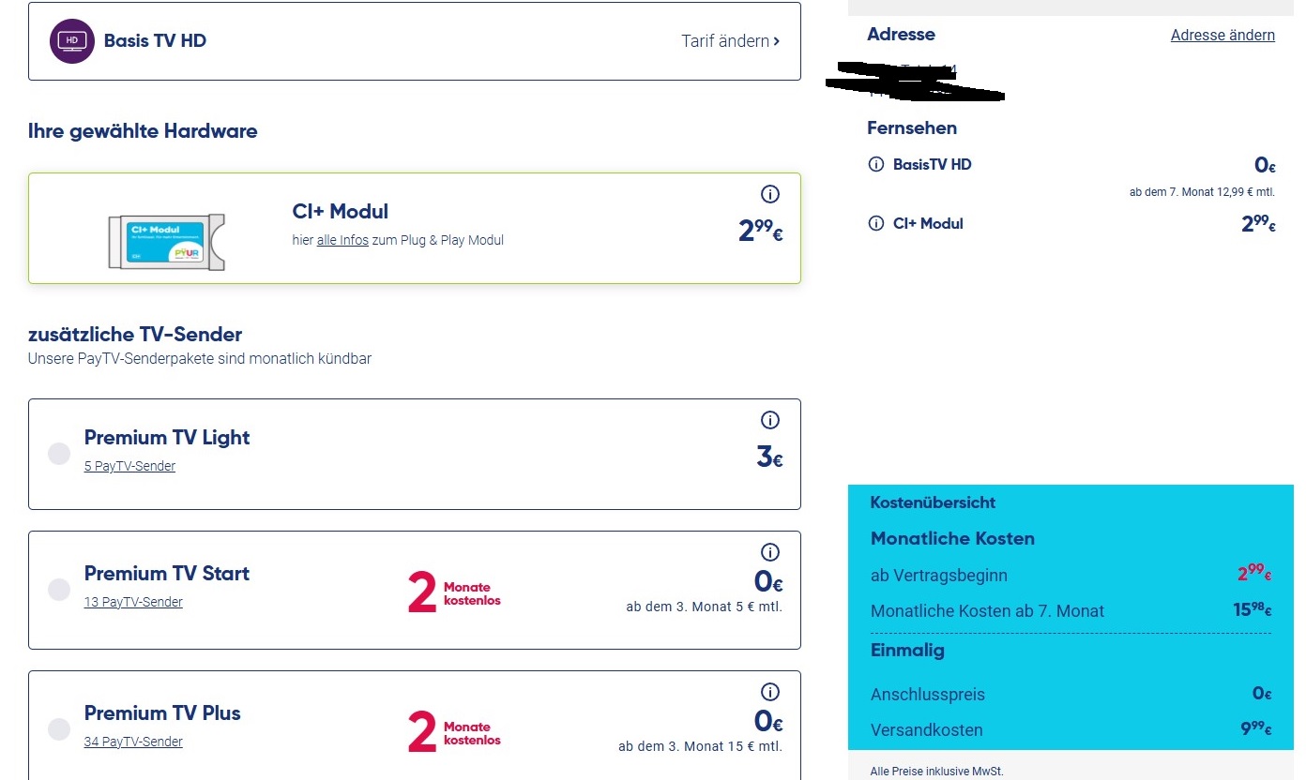This screenshot has height=780, width=1306.
Task: Select the Premium TV Light radio button
Action: coord(59,454)
